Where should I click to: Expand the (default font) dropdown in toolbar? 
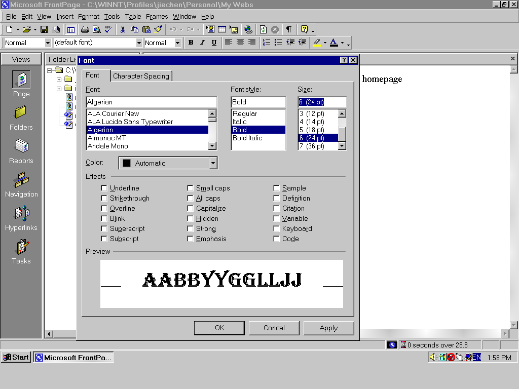pyautogui.click(x=139, y=43)
